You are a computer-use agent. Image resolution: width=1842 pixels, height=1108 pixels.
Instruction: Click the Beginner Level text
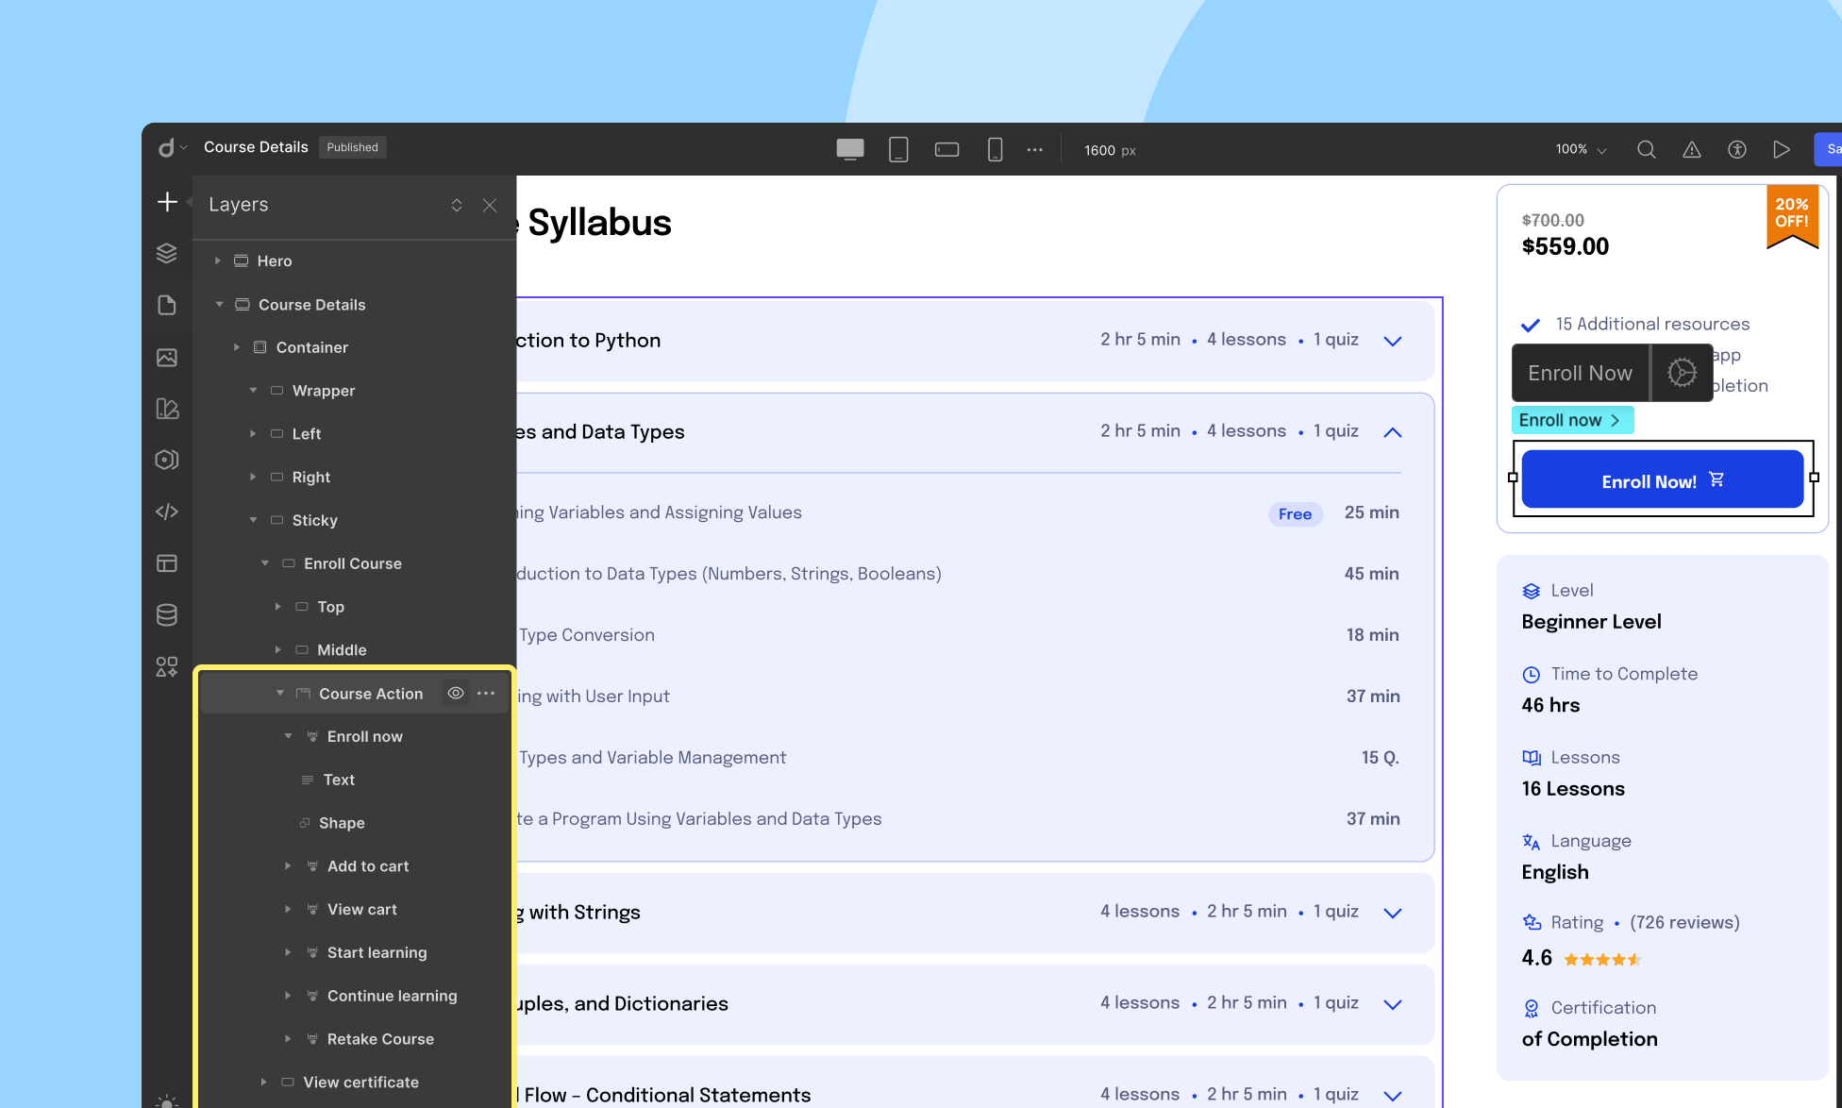coord(1591,622)
